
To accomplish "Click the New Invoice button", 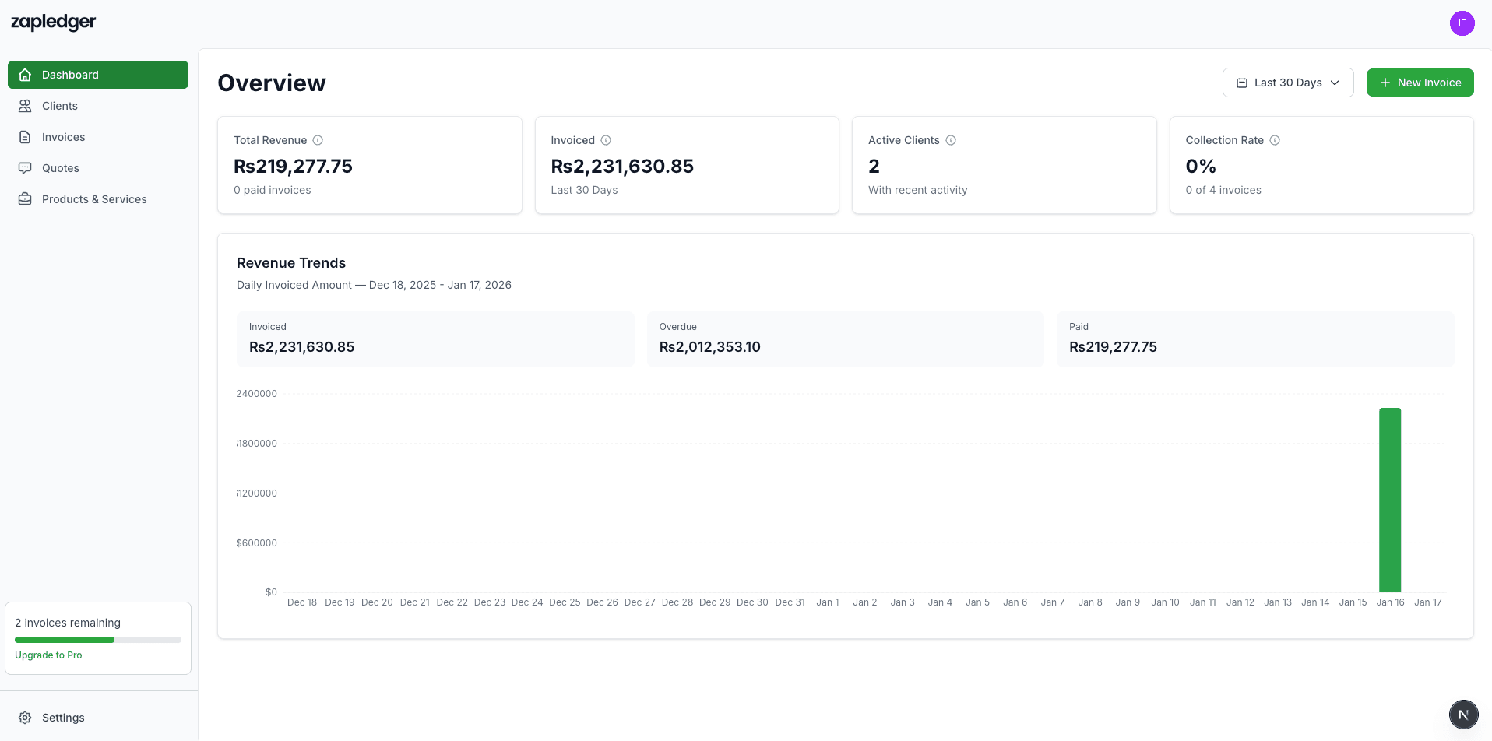I will (1420, 83).
